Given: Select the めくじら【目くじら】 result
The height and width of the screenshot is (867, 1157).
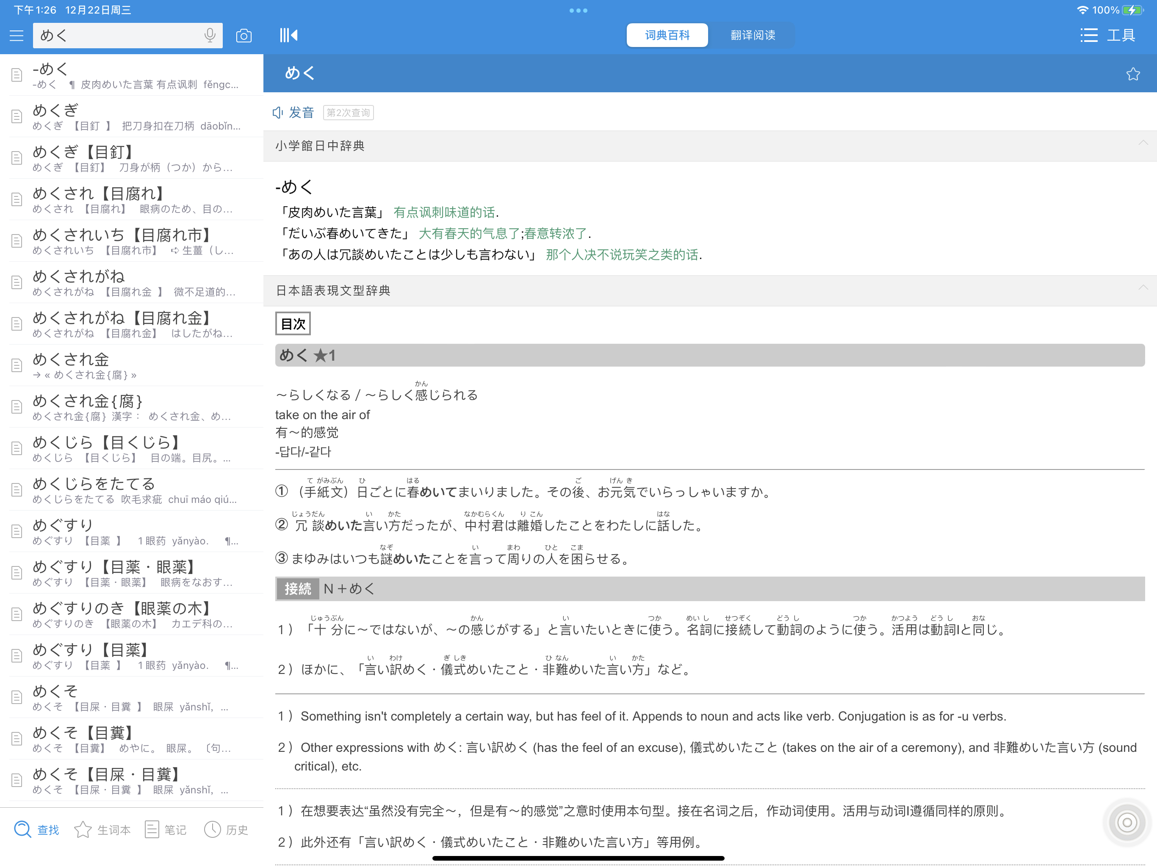Looking at the screenshot, I should coord(132,449).
